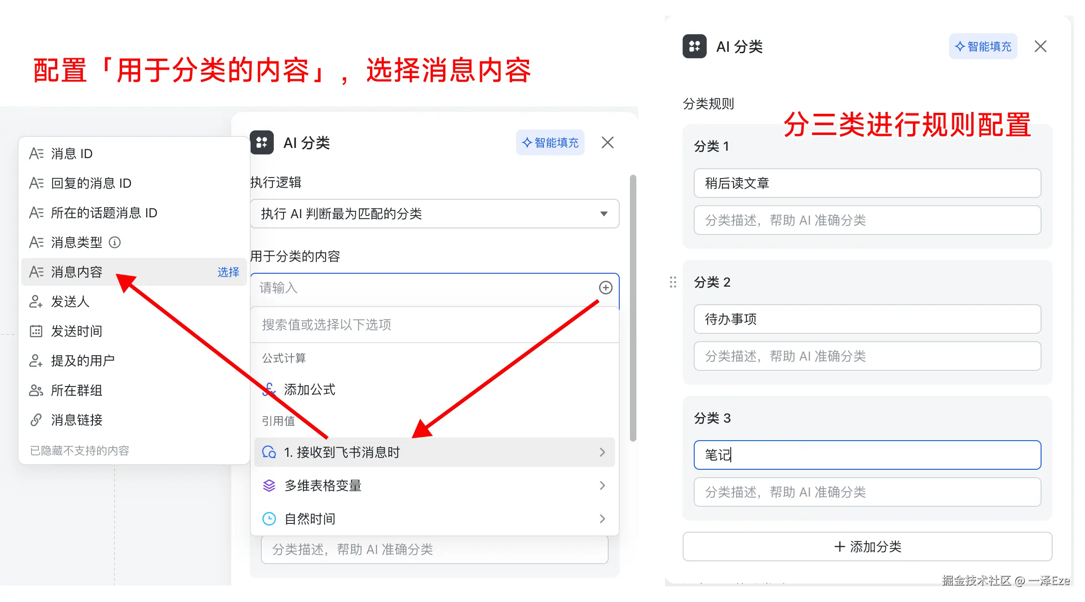1085x602 pixels.
Task: Expand the 自然时间 submenu arrow
Action: 602,519
